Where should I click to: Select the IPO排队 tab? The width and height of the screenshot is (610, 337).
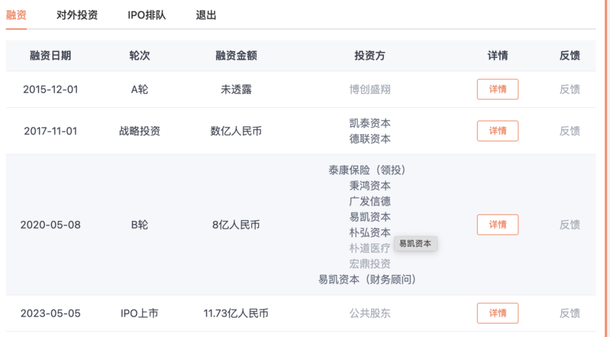147,15
